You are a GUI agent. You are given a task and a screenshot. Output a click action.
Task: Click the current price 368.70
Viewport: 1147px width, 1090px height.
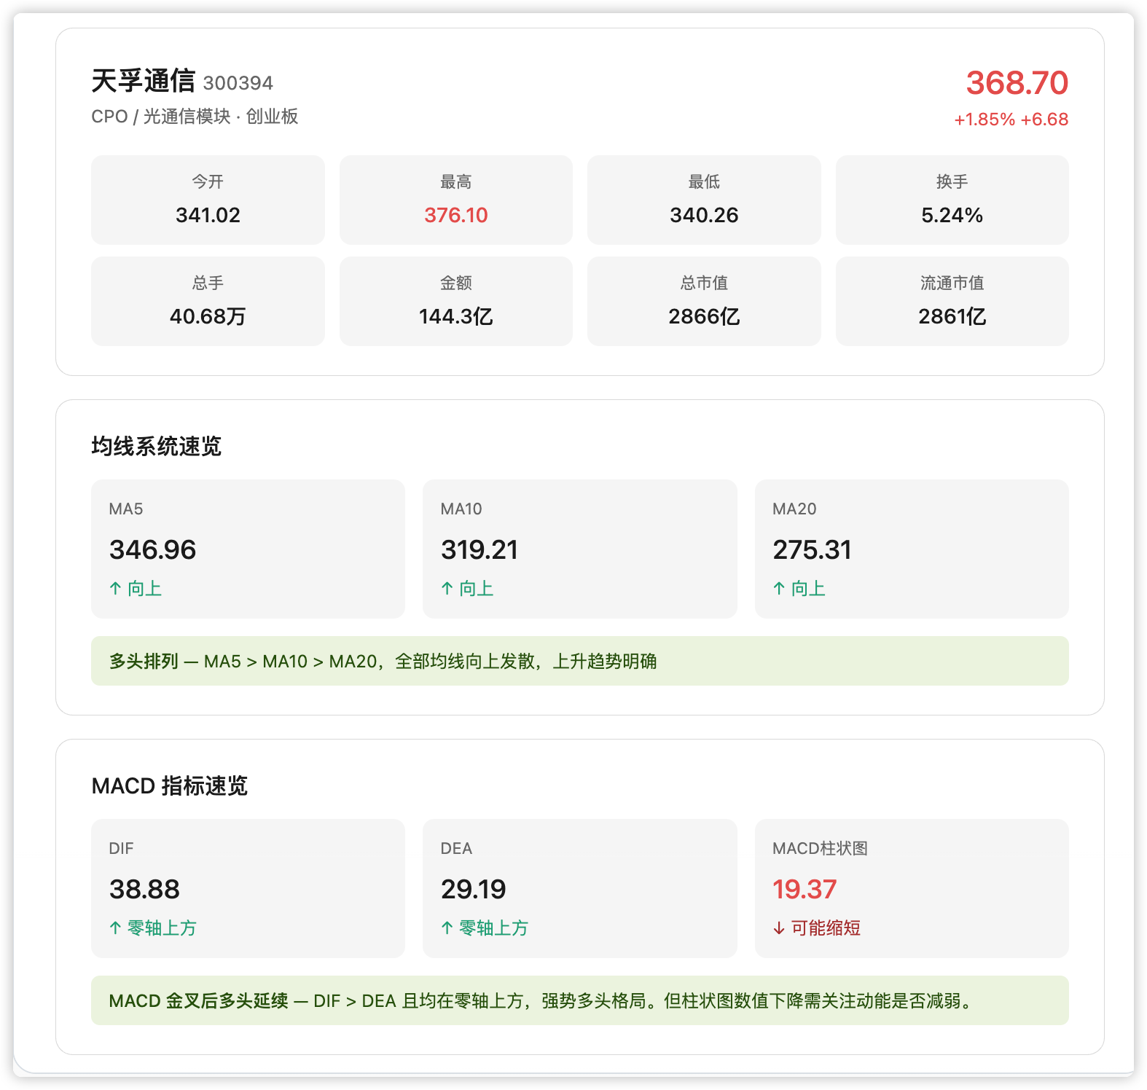1017,82
